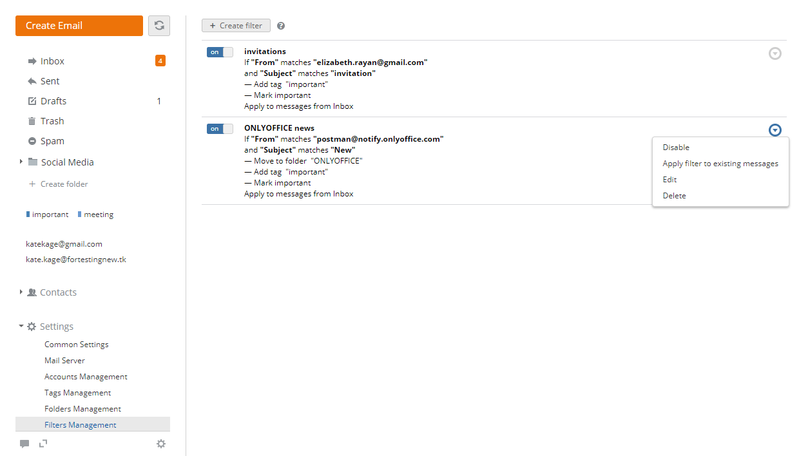Click the important tag color swatch
799x456 pixels.
coord(28,214)
